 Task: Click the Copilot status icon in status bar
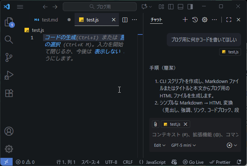174,162
